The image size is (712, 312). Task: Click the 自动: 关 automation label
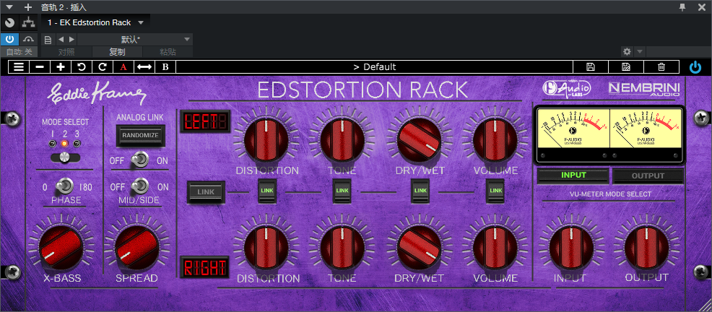(x=19, y=52)
